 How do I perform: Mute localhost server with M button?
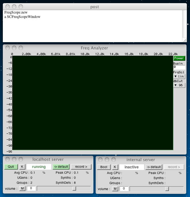[x=22, y=188]
